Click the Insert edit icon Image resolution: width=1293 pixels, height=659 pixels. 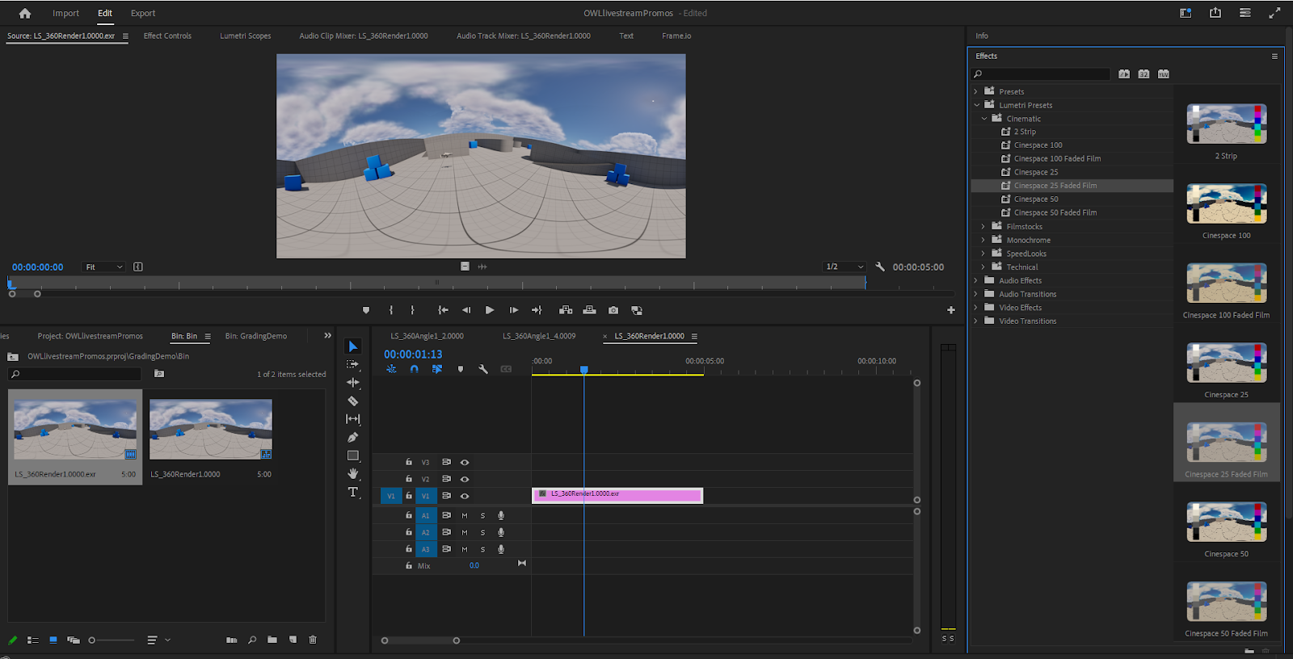[x=566, y=310]
